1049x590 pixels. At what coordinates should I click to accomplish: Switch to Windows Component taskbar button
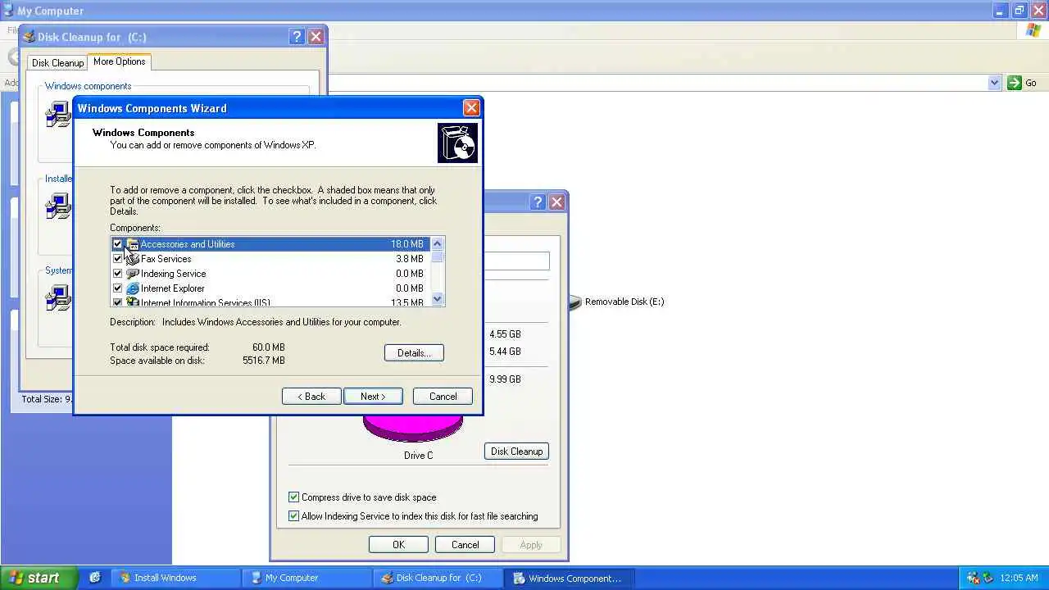568,578
